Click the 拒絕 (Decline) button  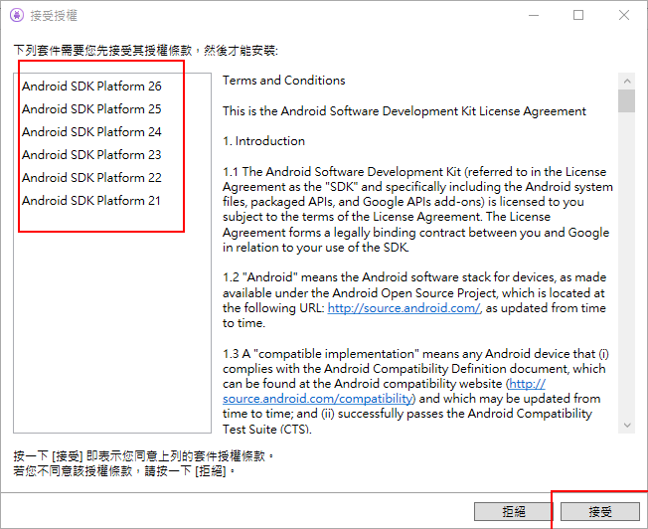513,512
